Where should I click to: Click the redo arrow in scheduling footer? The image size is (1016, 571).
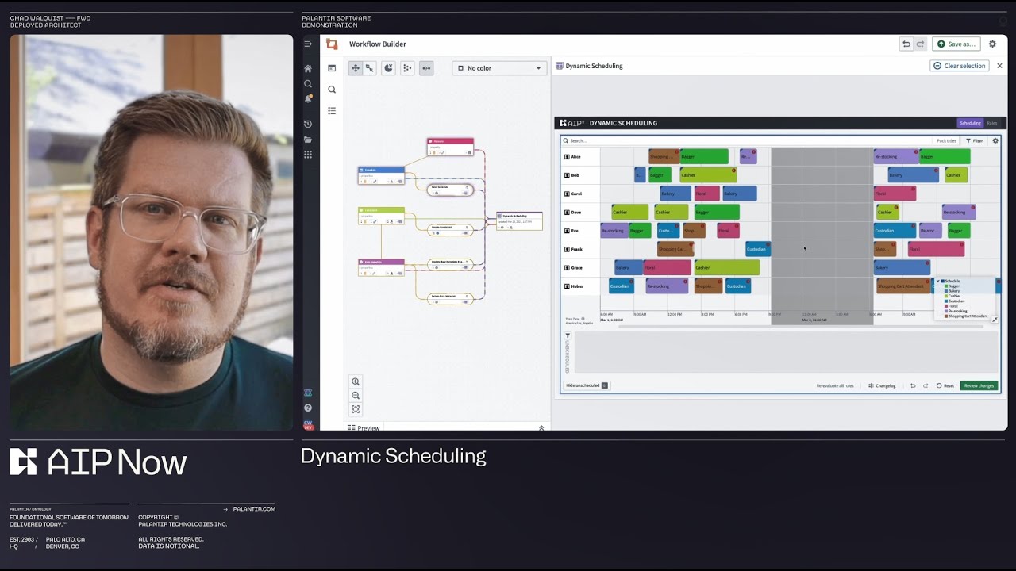coord(926,385)
